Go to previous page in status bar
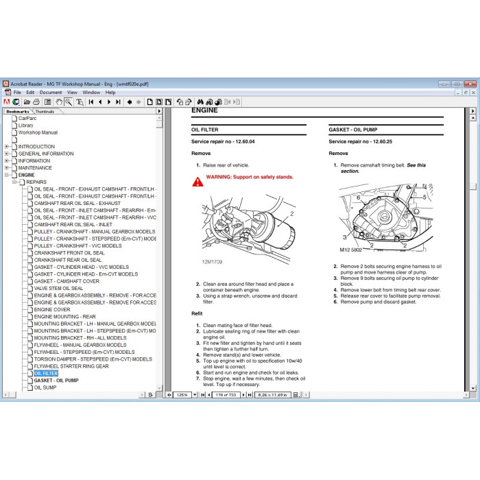This screenshot has height=480, width=480. tap(208, 395)
